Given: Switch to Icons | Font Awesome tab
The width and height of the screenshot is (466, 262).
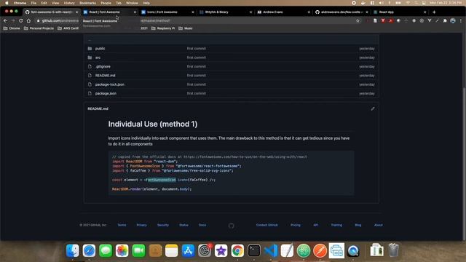Looking at the screenshot, I should [x=167, y=12].
